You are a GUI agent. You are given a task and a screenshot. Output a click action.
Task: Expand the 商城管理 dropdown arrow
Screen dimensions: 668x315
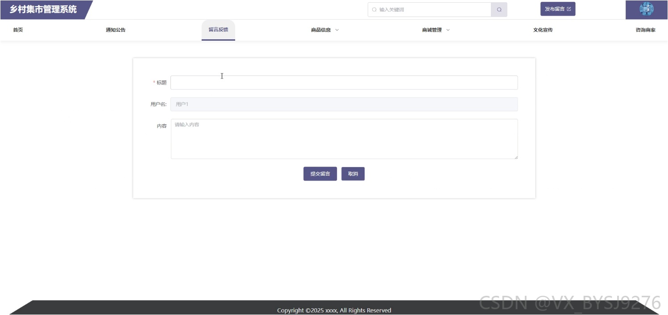tap(448, 30)
